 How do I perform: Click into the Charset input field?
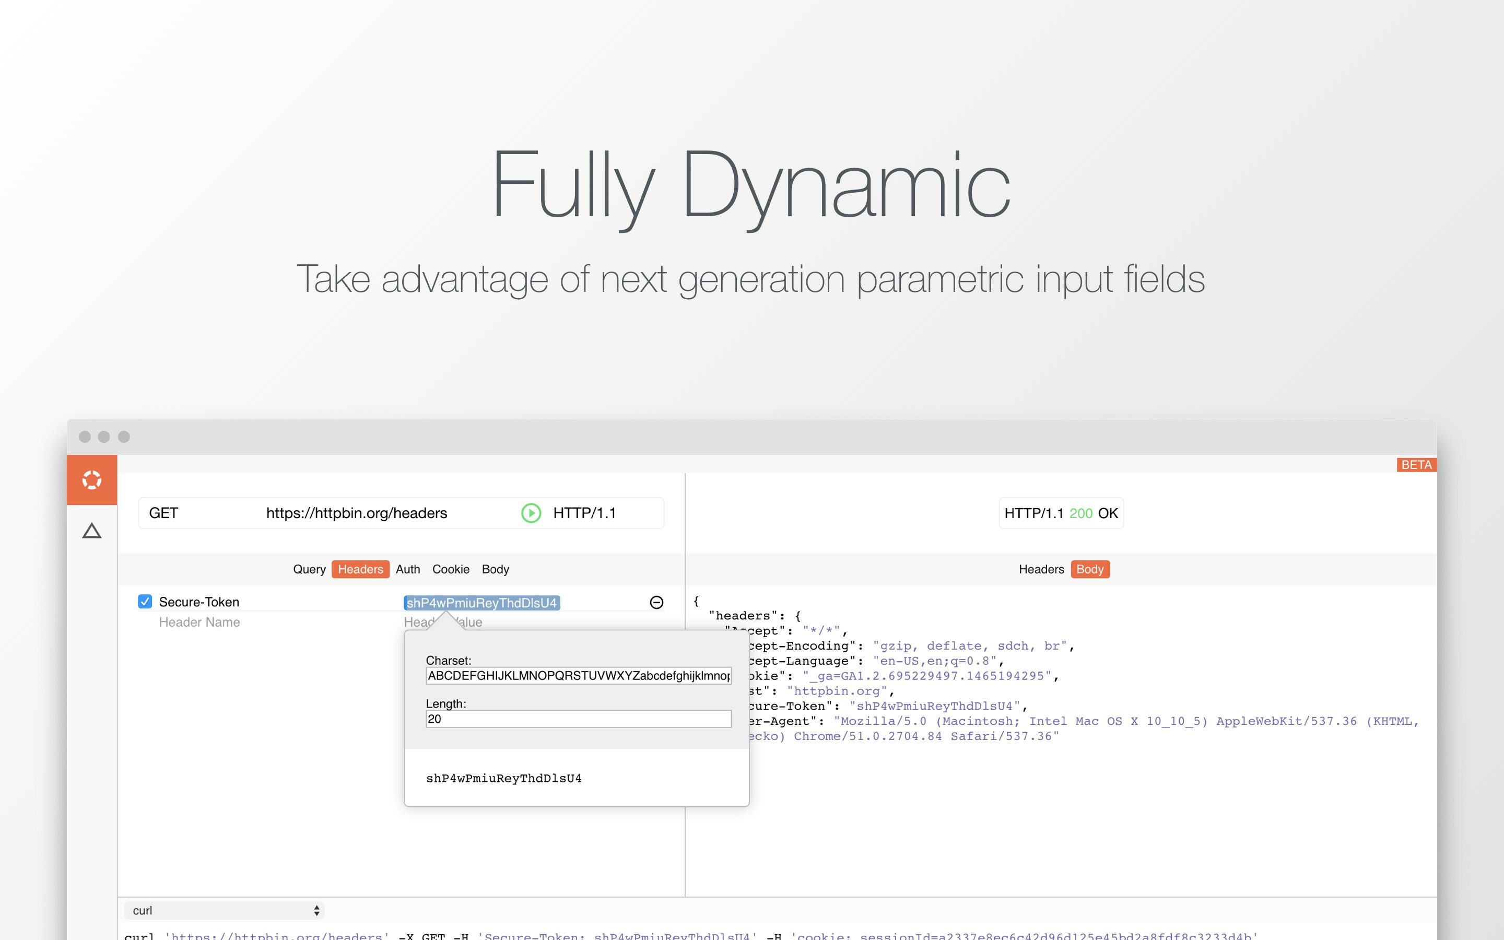(578, 676)
